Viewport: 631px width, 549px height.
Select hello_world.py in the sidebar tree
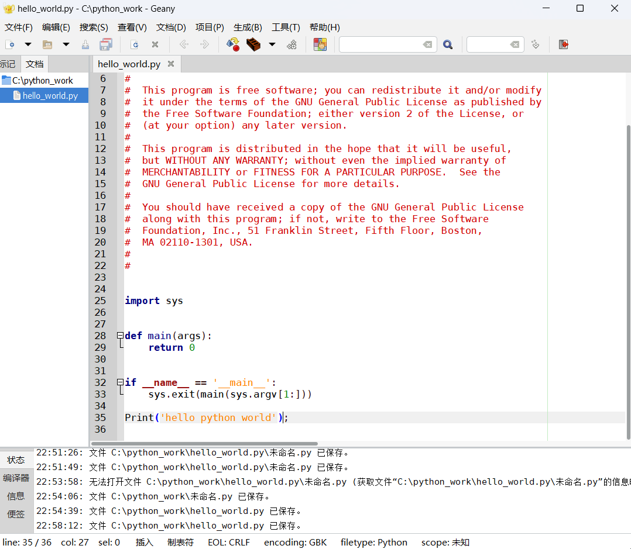coord(50,96)
